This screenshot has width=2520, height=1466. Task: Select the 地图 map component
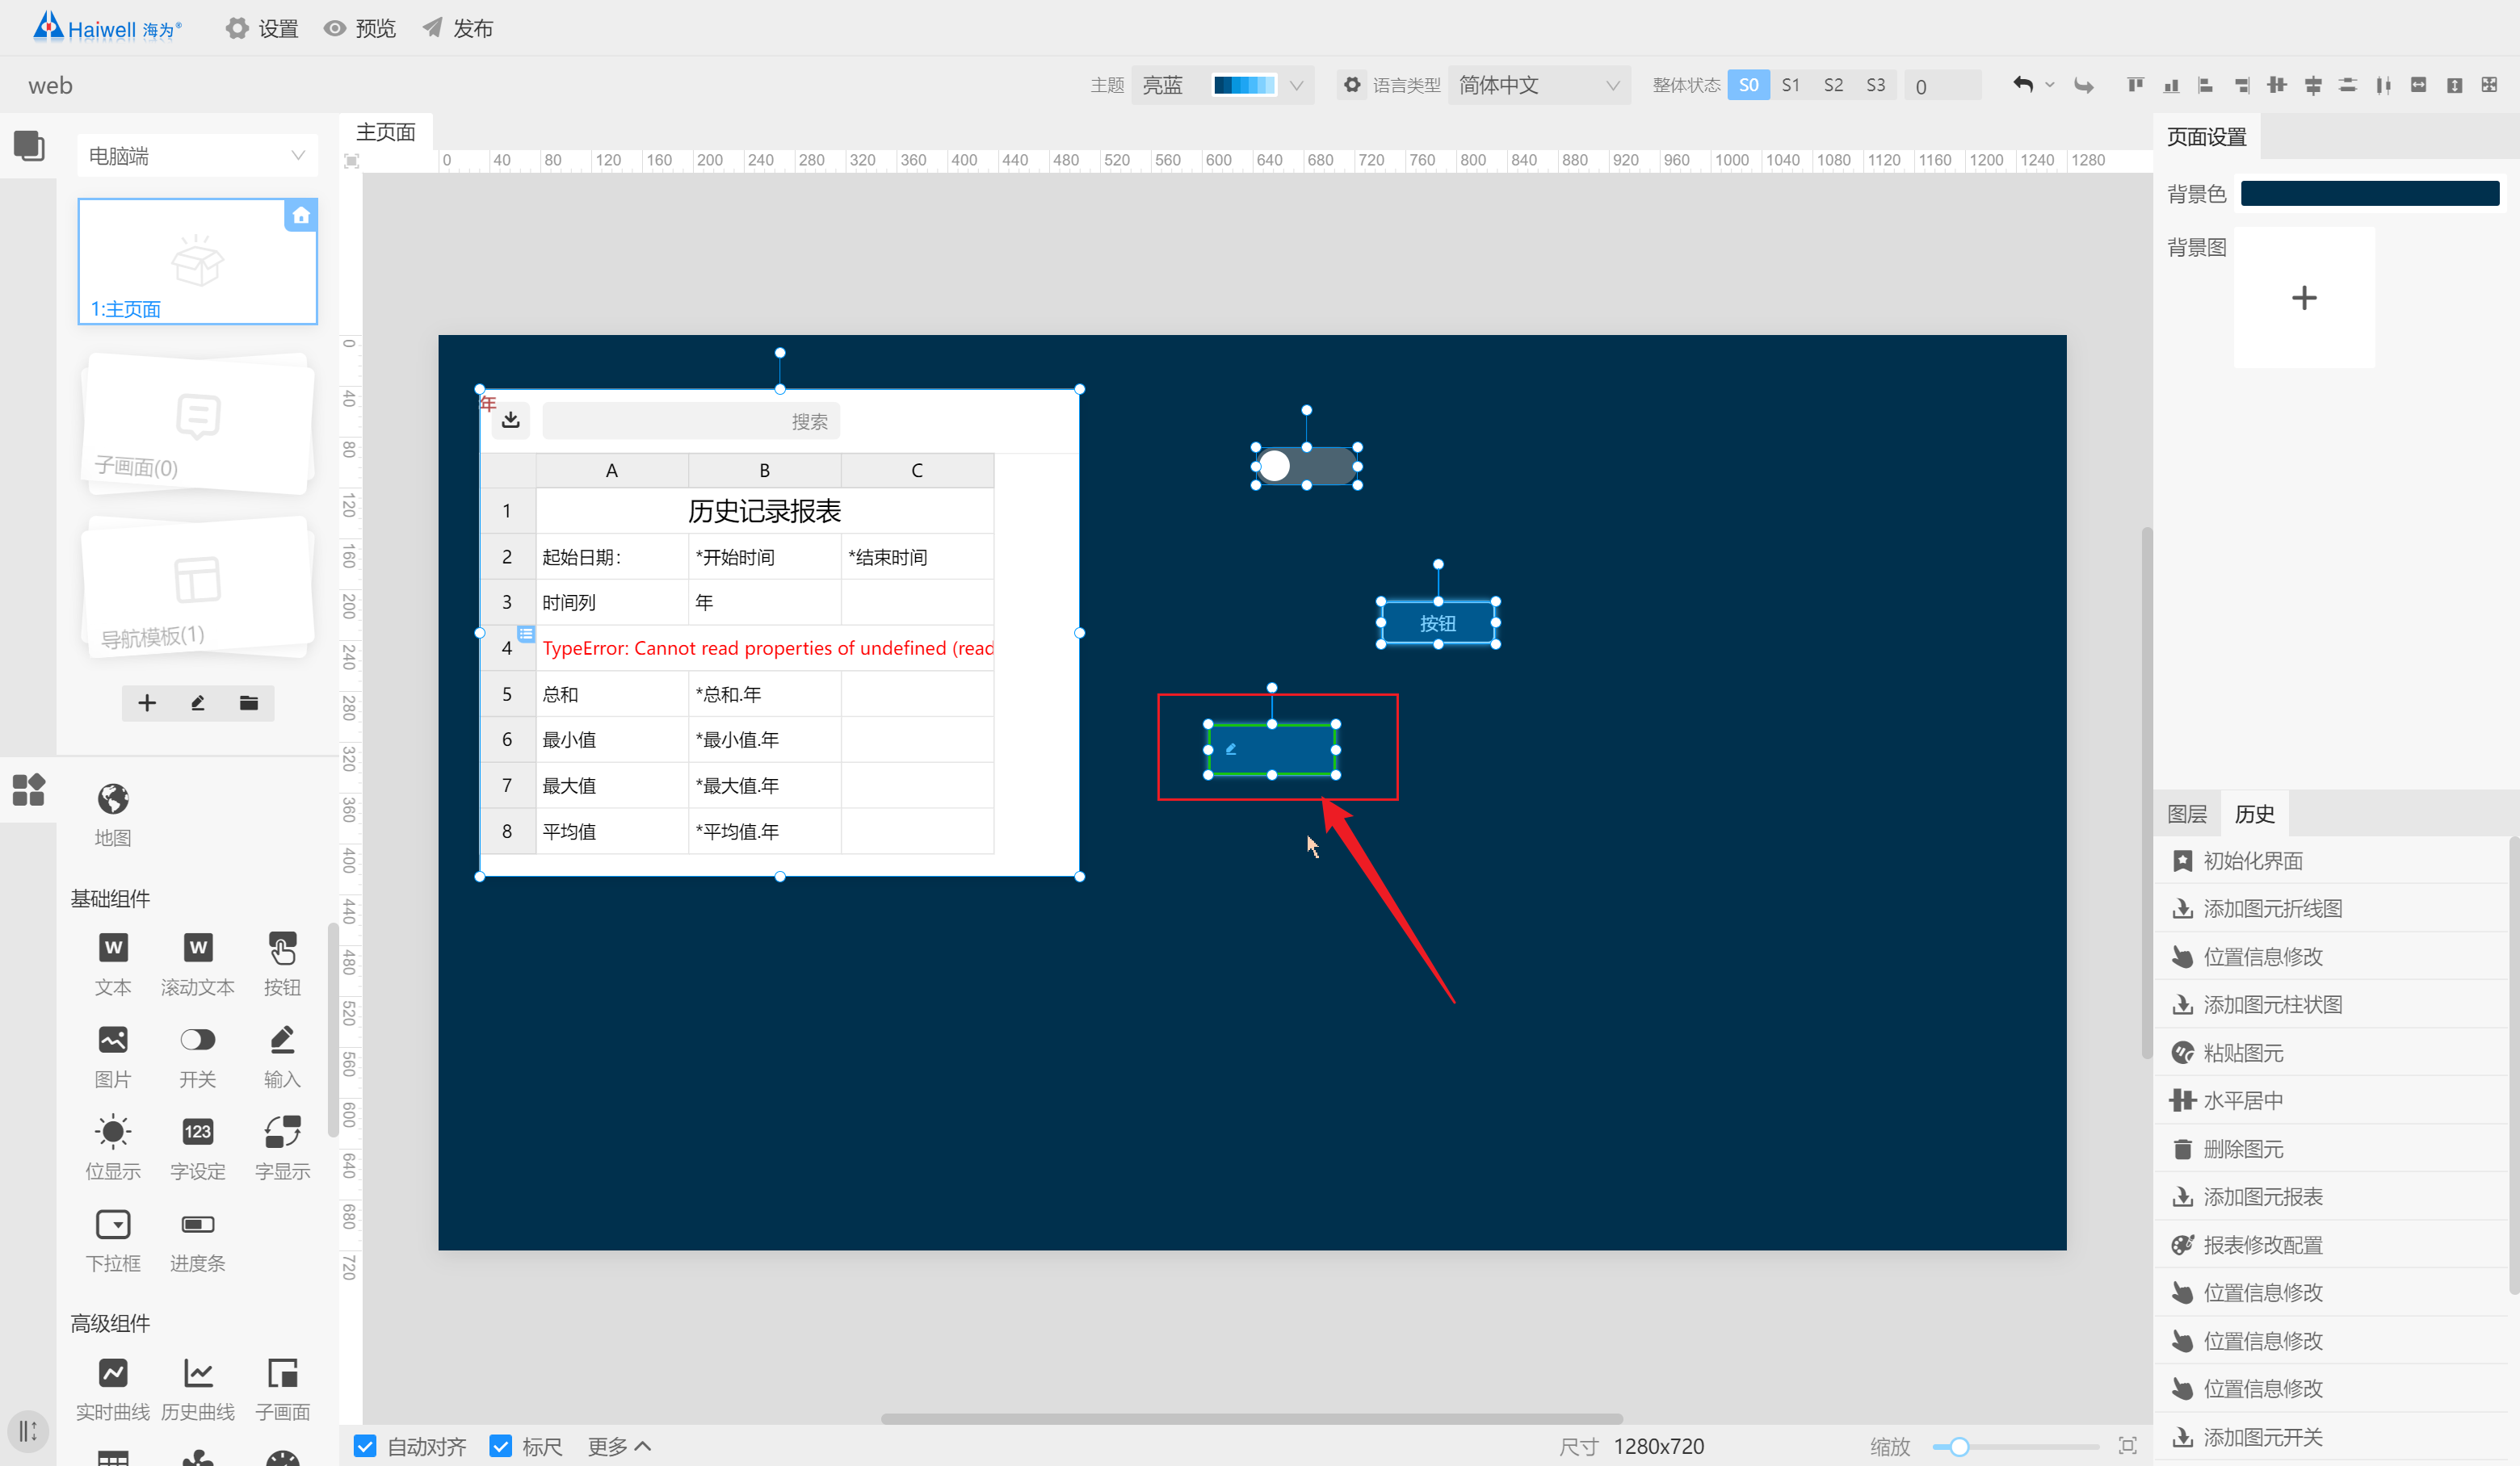(x=113, y=815)
